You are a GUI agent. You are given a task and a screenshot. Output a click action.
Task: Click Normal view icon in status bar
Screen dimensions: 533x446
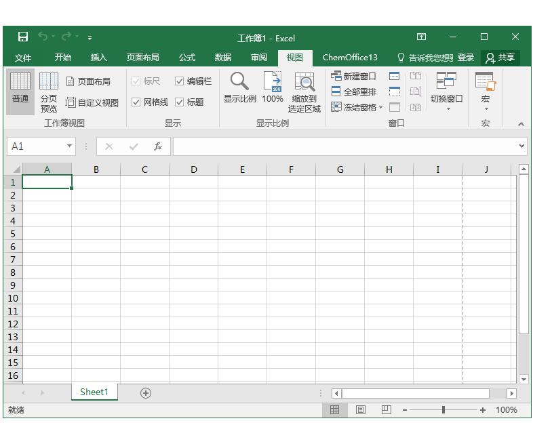(x=334, y=409)
